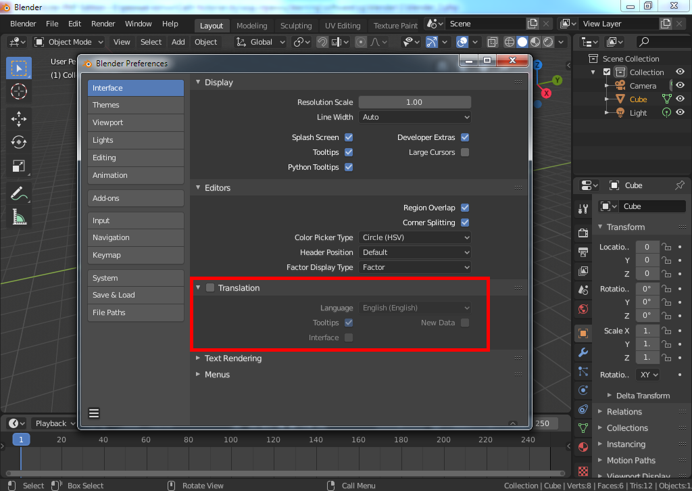692x491 pixels.
Task: Go to the Keymap preferences section
Action: (x=135, y=255)
